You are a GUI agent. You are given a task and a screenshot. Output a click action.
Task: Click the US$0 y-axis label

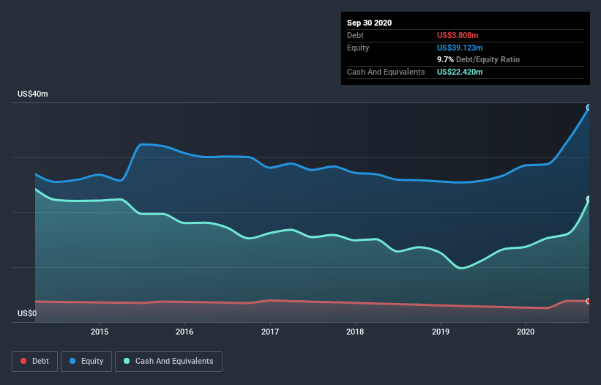coord(27,313)
